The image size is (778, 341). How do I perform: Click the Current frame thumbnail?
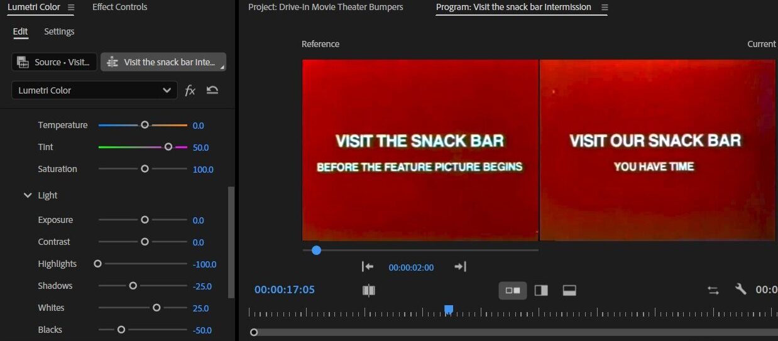point(657,150)
